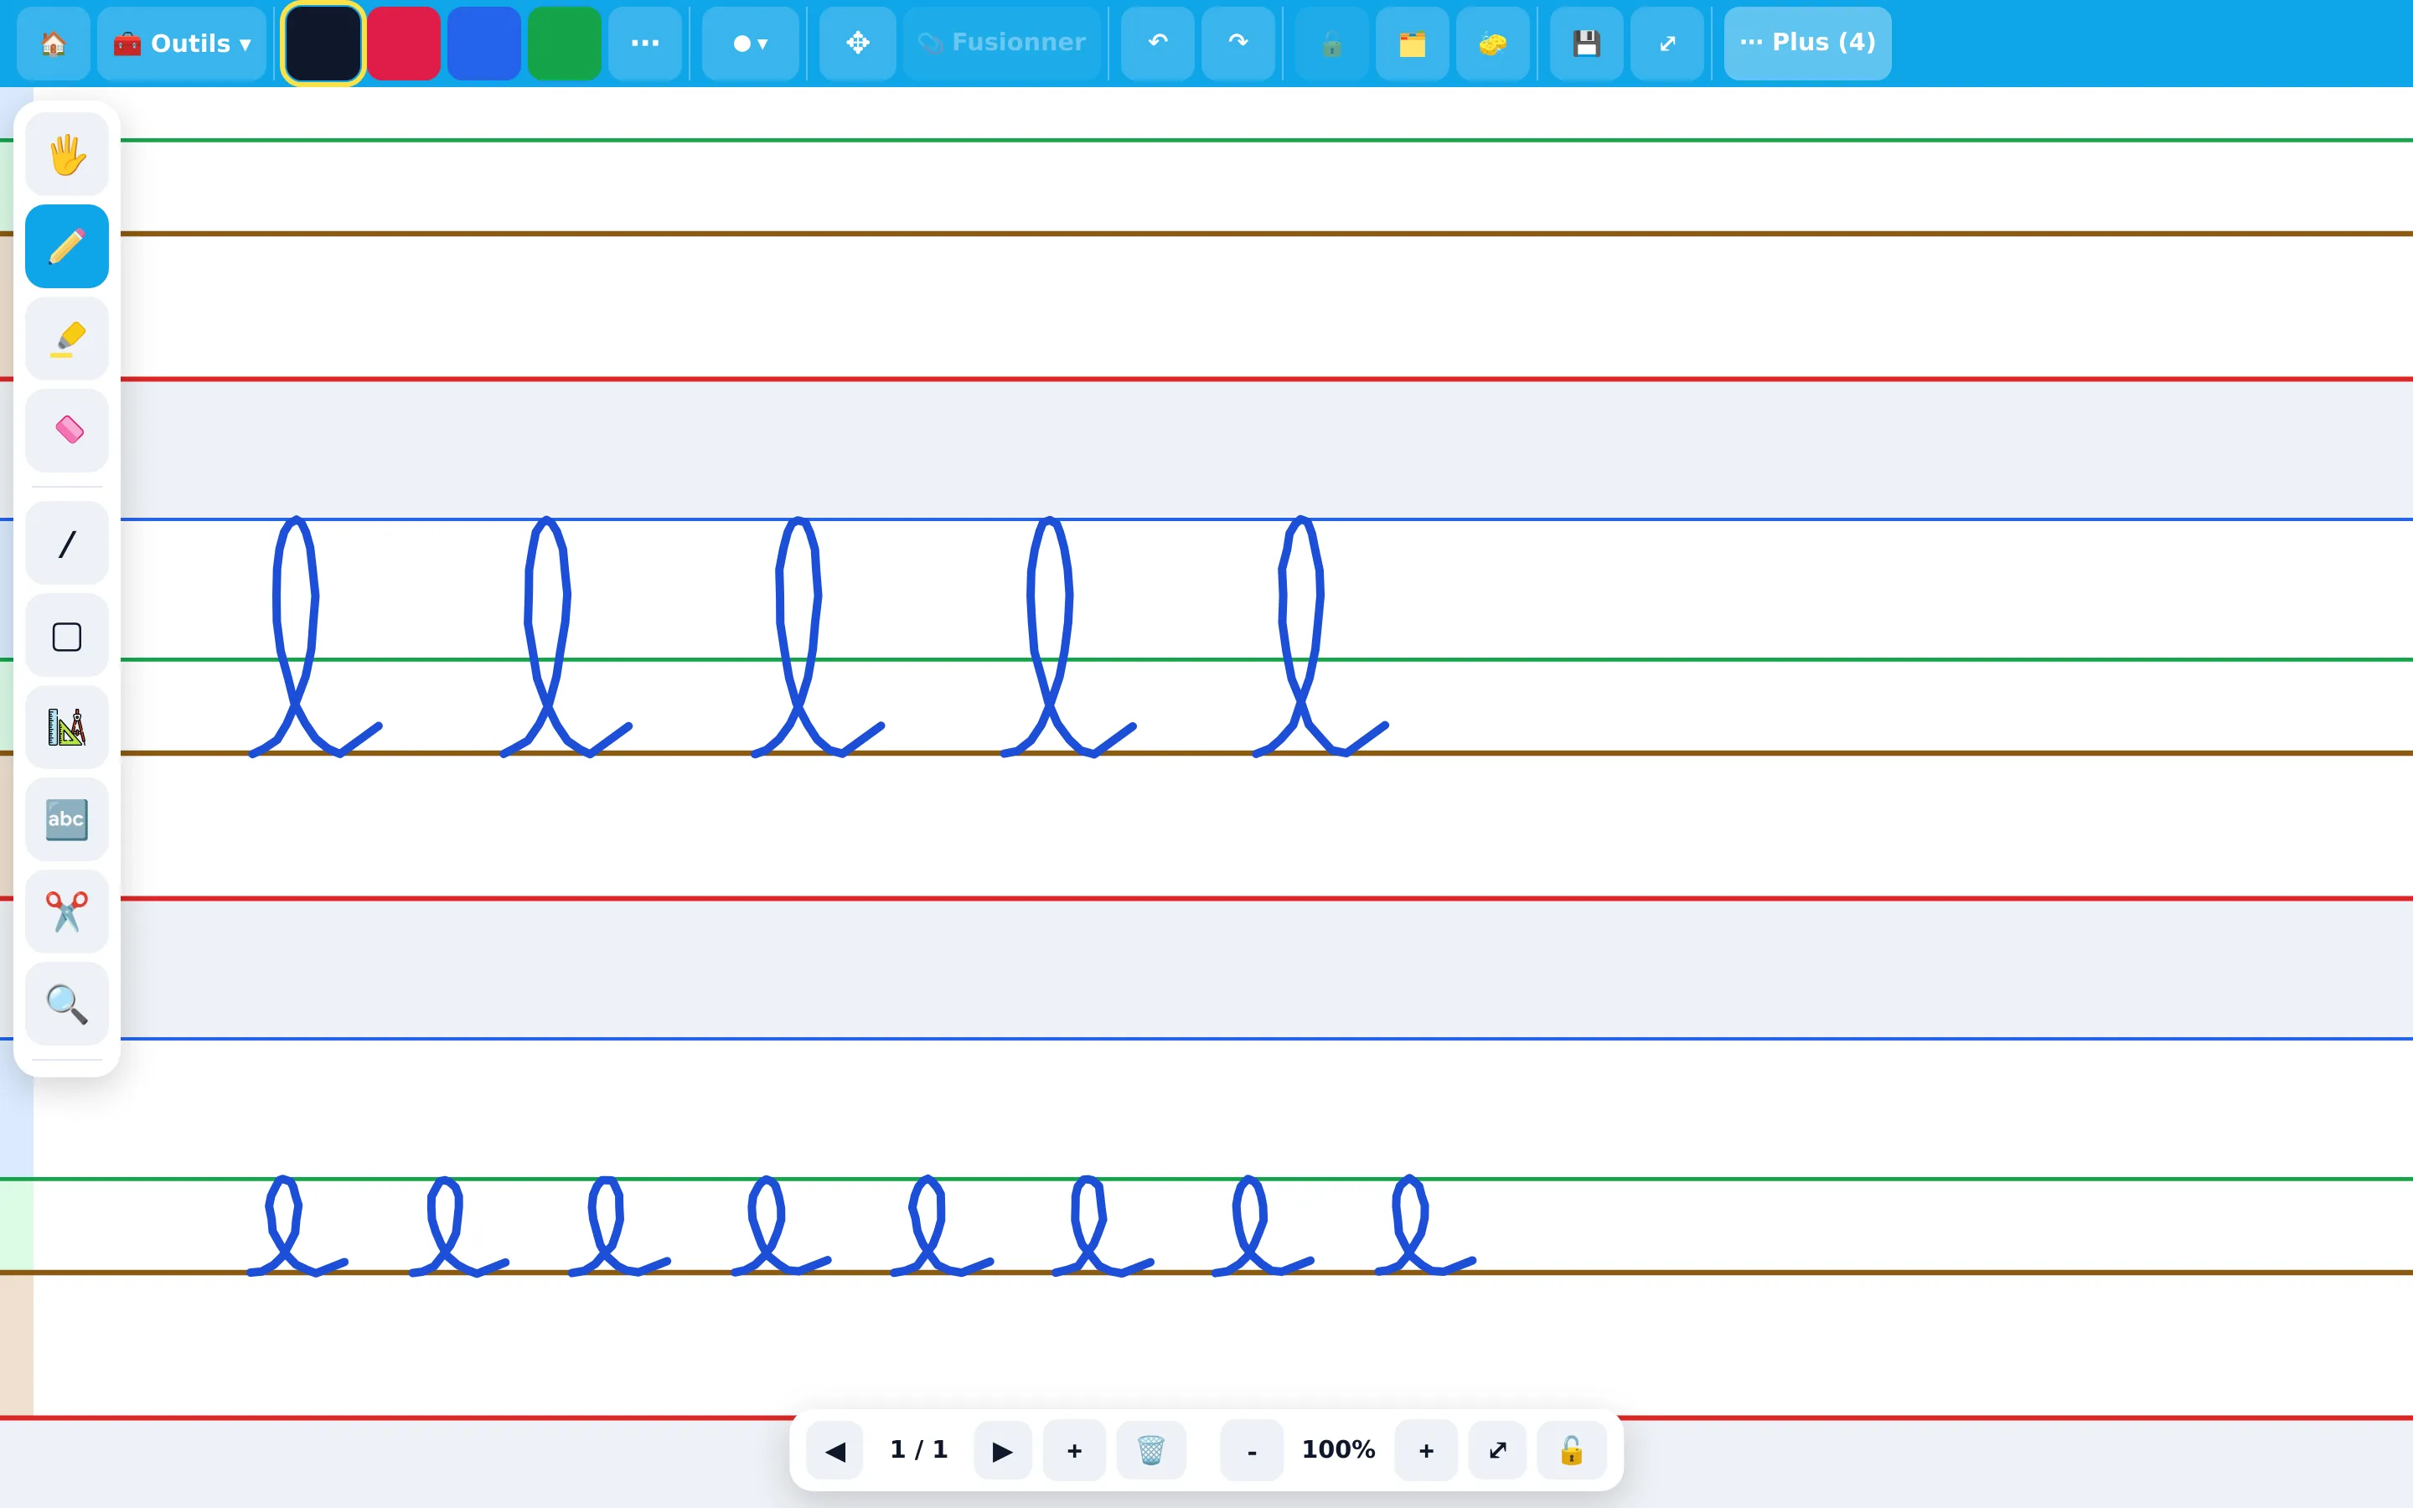The width and height of the screenshot is (2413, 1508).
Task: Select the yellow highlighter tool
Action: click(x=67, y=338)
